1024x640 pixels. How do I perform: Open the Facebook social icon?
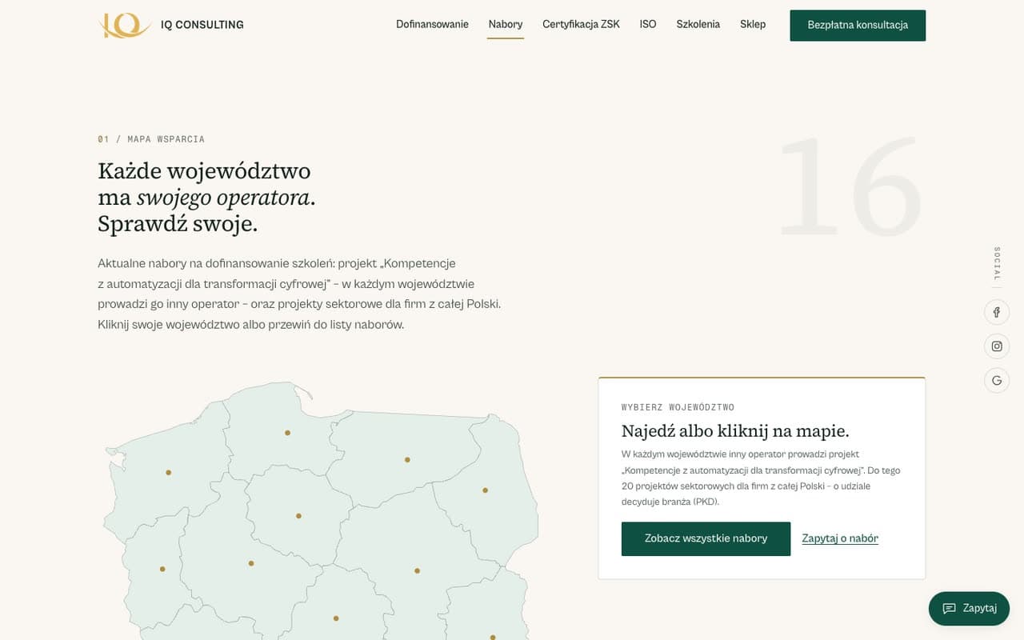[997, 312]
